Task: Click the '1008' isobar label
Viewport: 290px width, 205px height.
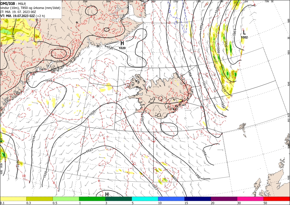Action: [218, 50]
